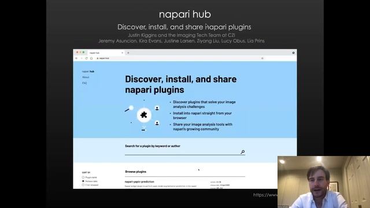Open the napari-yapic-prediction plugin
The image size is (370, 208).
point(139,181)
